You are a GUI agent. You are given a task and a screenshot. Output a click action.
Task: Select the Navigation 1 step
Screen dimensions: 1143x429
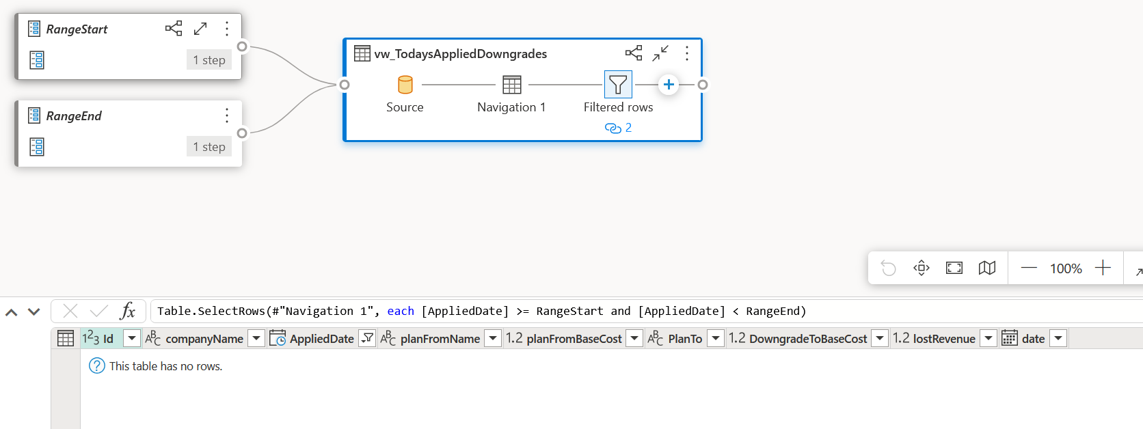pos(512,85)
